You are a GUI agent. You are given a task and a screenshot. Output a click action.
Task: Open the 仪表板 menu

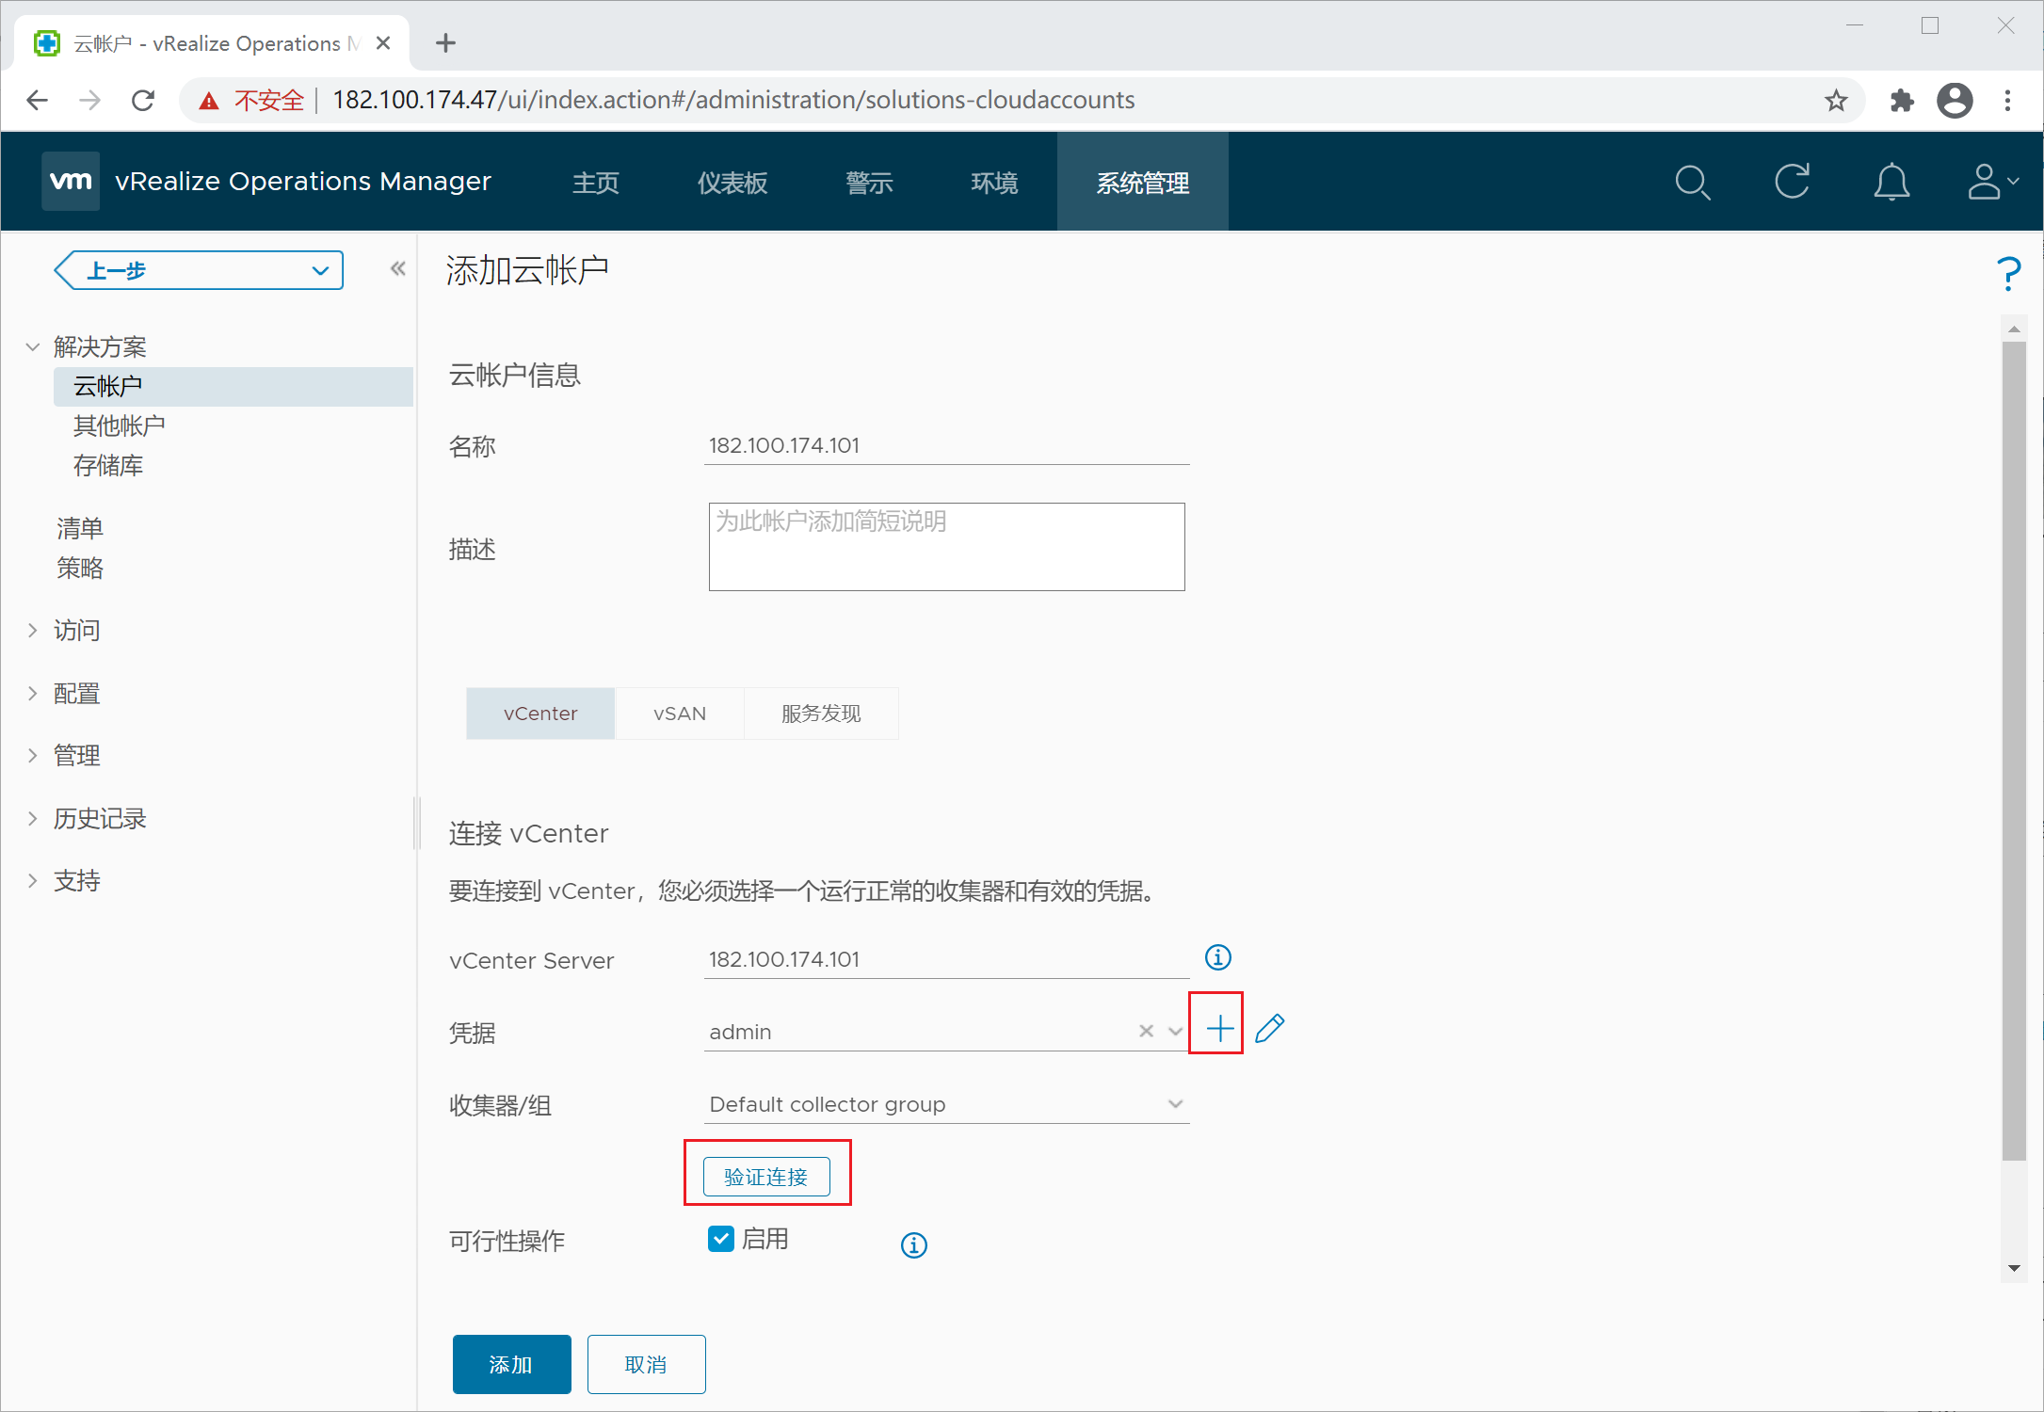[732, 183]
